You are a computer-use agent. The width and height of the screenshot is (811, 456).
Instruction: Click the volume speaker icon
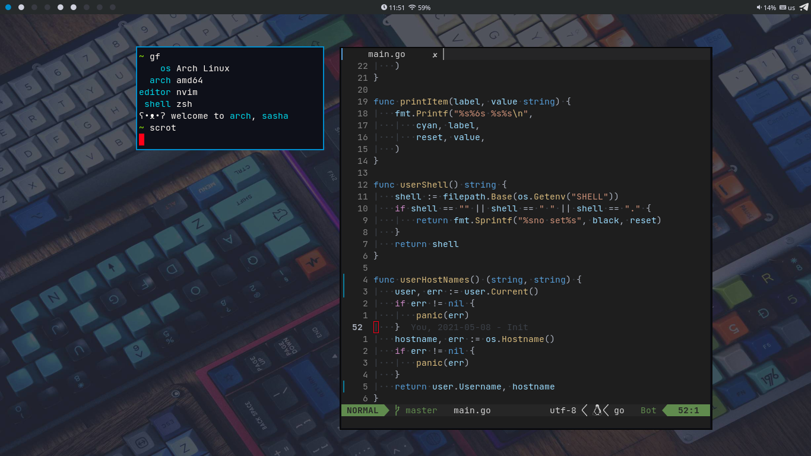point(759,8)
